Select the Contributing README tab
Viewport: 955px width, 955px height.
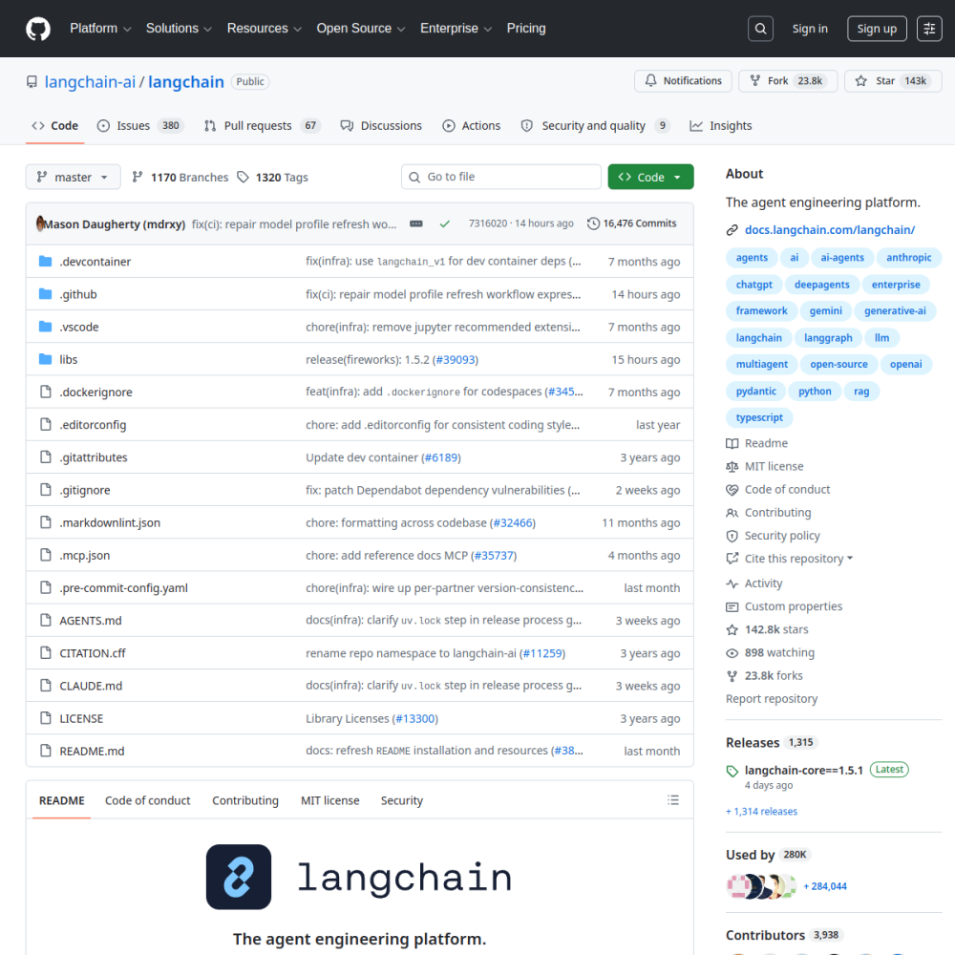(244, 800)
